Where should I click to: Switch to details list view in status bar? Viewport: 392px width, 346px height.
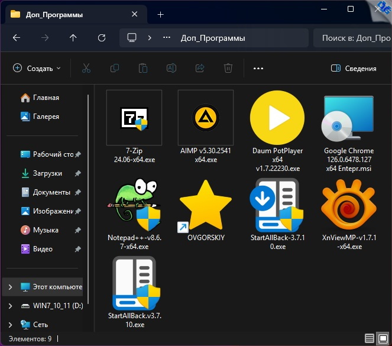point(370,339)
